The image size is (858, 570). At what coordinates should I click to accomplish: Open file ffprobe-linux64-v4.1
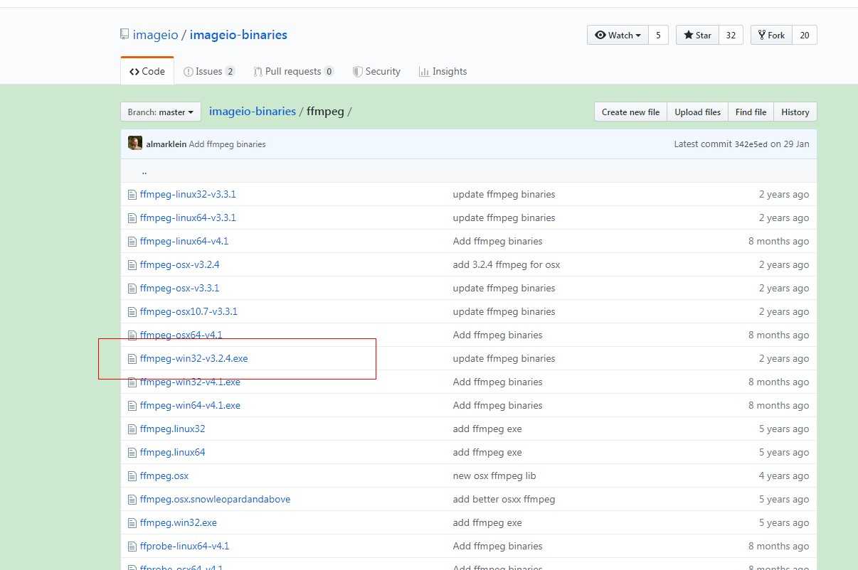pyautogui.click(x=184, y=546)
